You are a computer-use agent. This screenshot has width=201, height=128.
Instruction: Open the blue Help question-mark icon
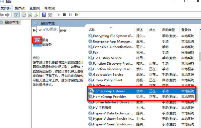[44, 15]
